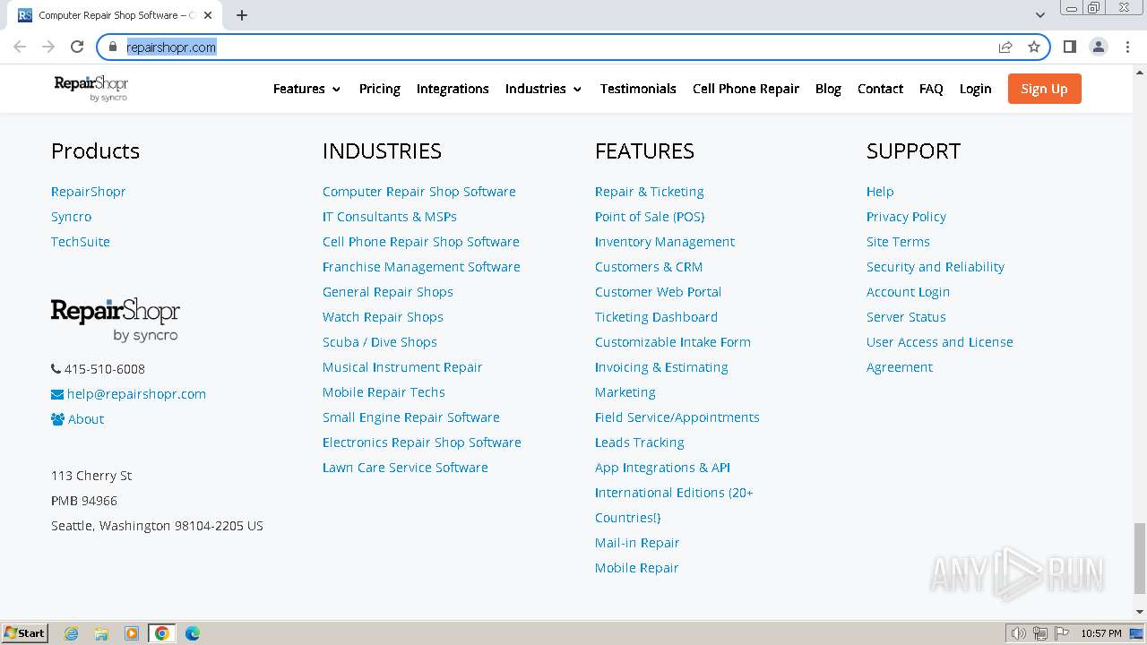The height and width of the screenshot is (645, 1147).
Task: Expand the Features dropdown in navigation
Action: (x=307, y=89)
